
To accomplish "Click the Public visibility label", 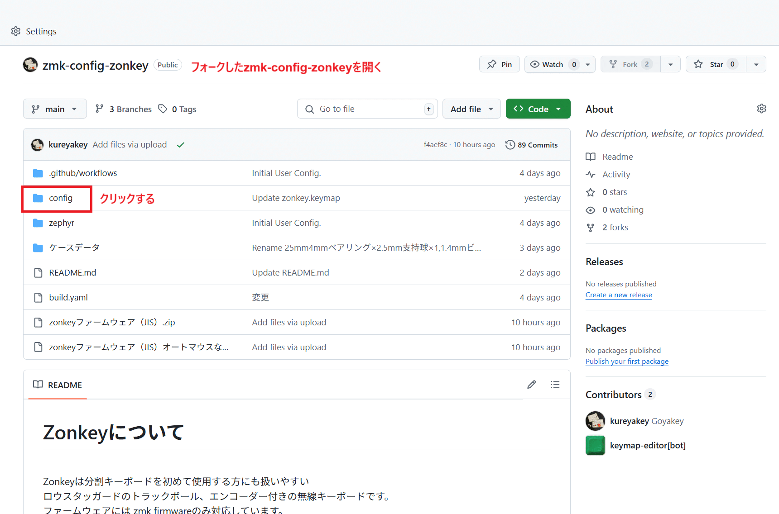I will tap(168, 65).
